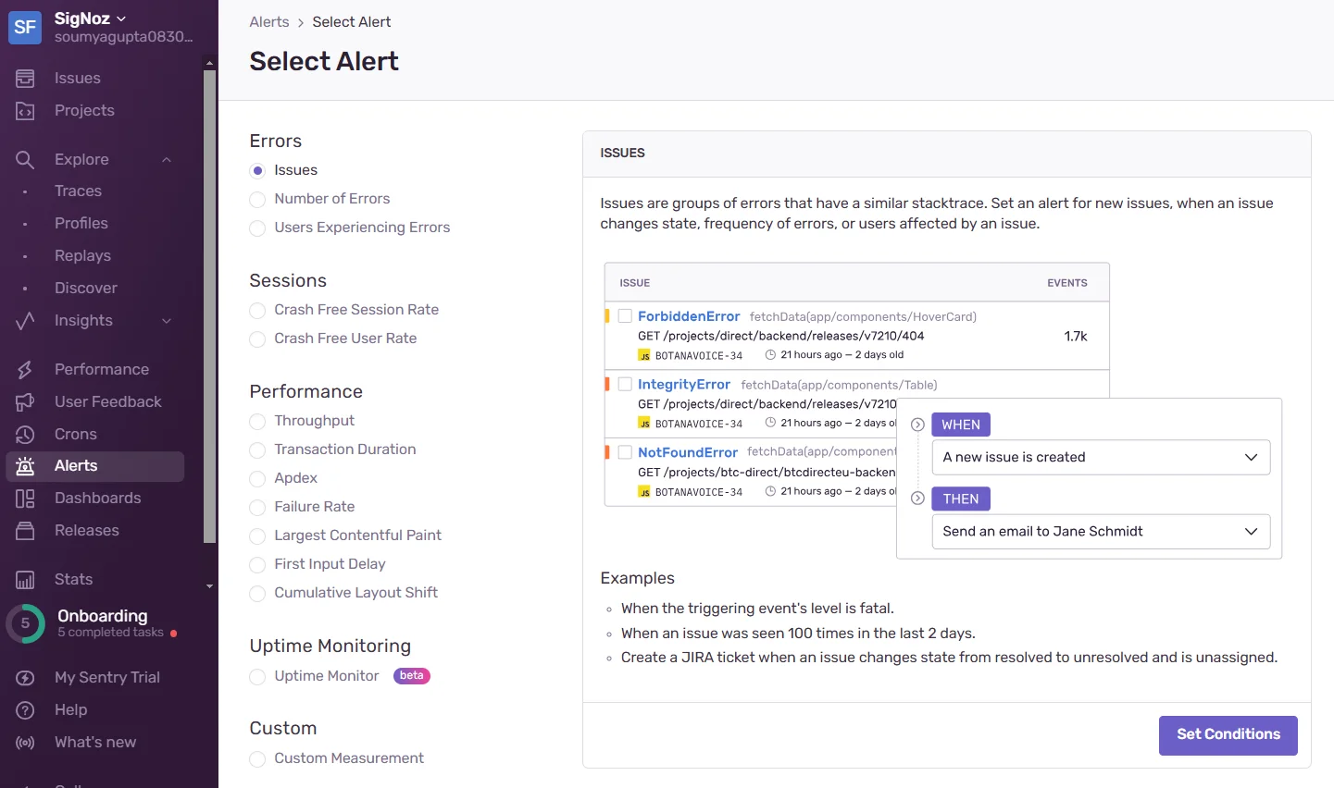1334x788 pixels.
Task: Click the Set Conditions button
Action: [x=1228, y=735]
